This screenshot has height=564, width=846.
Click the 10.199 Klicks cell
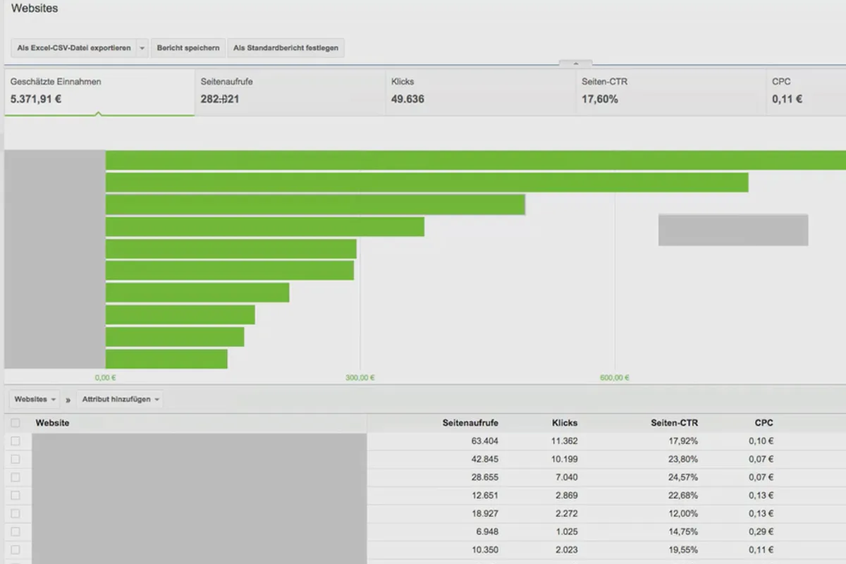coord(564,459)
